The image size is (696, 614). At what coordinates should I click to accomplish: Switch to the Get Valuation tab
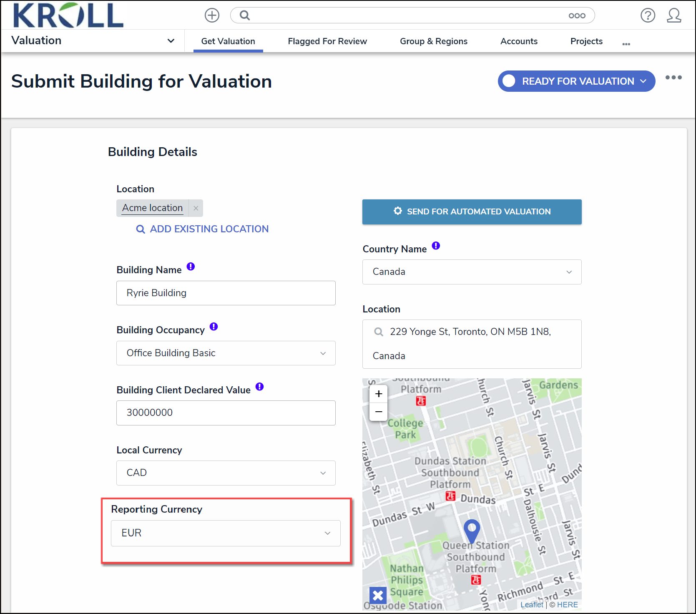tap(228, 41)
